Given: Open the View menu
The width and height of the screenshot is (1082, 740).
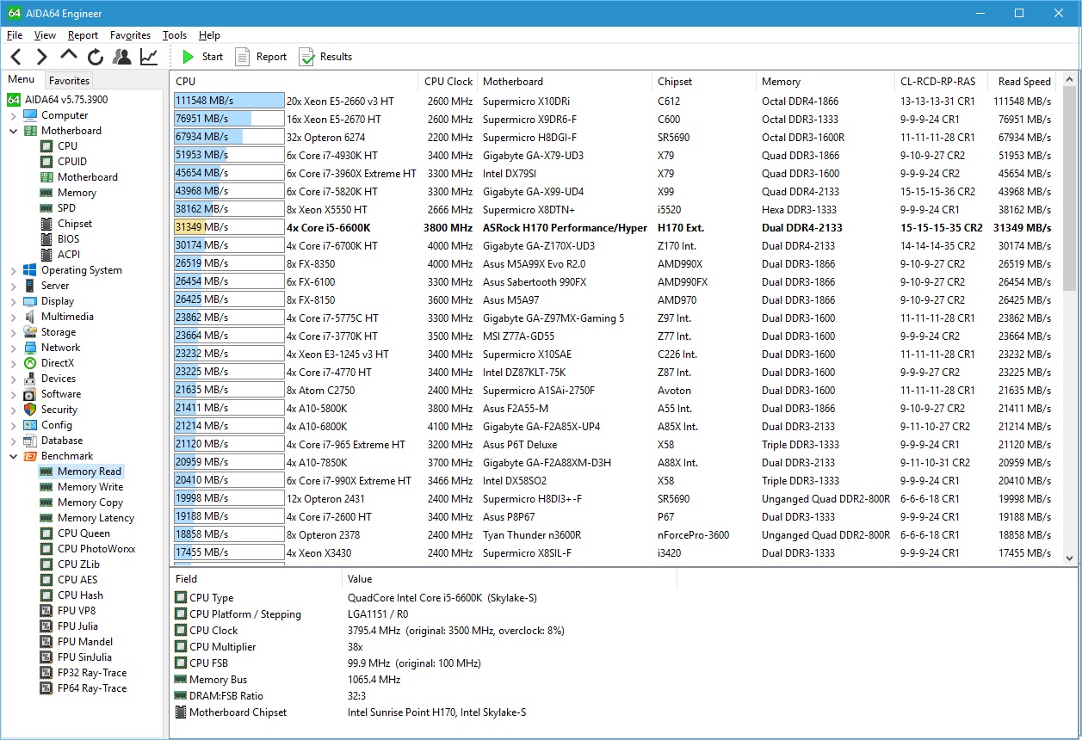Looking at the screenshot, I should pyautogui.click(x=45, y=35).
